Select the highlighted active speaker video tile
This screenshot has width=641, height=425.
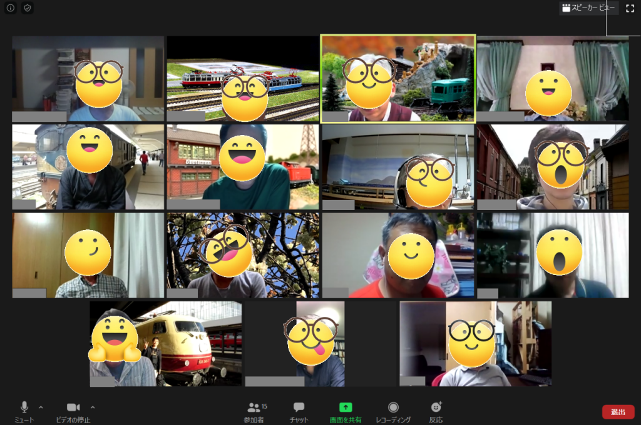pos(397,78)
